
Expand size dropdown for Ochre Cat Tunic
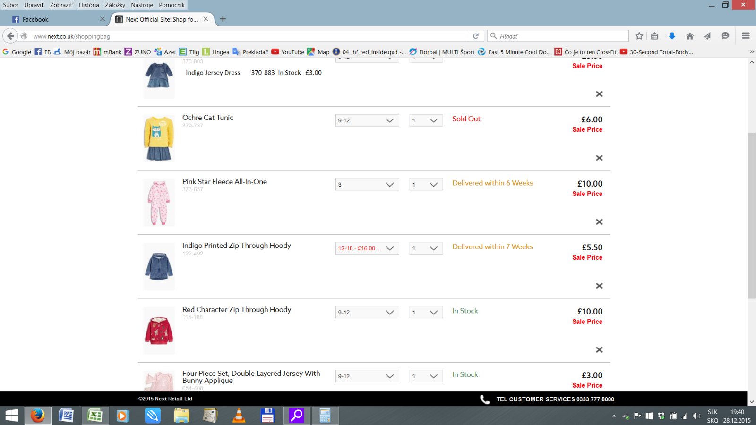coord(367,120)
